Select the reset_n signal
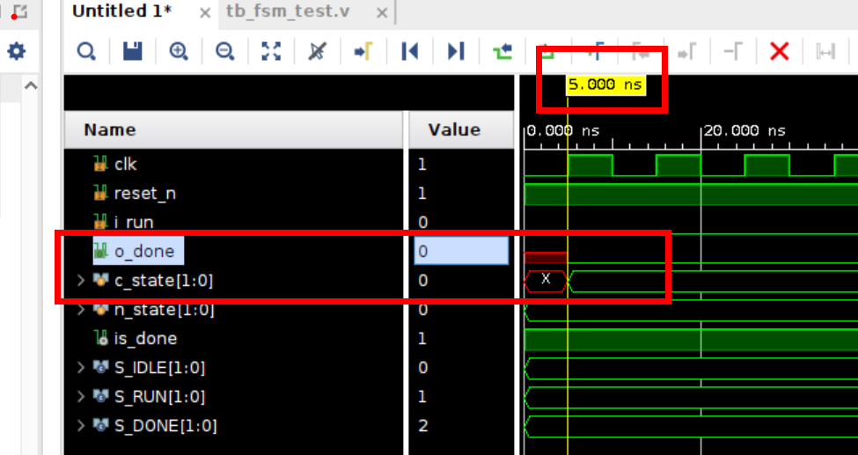858x455 pixels. click(x=145, y=194)
